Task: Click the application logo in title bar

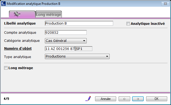Action: 4,4
